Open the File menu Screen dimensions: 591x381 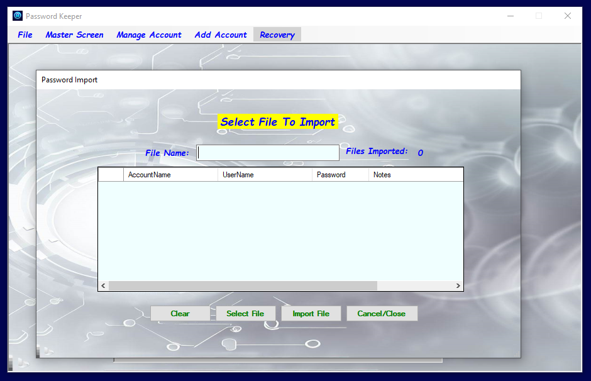click(x=25, y=35)
